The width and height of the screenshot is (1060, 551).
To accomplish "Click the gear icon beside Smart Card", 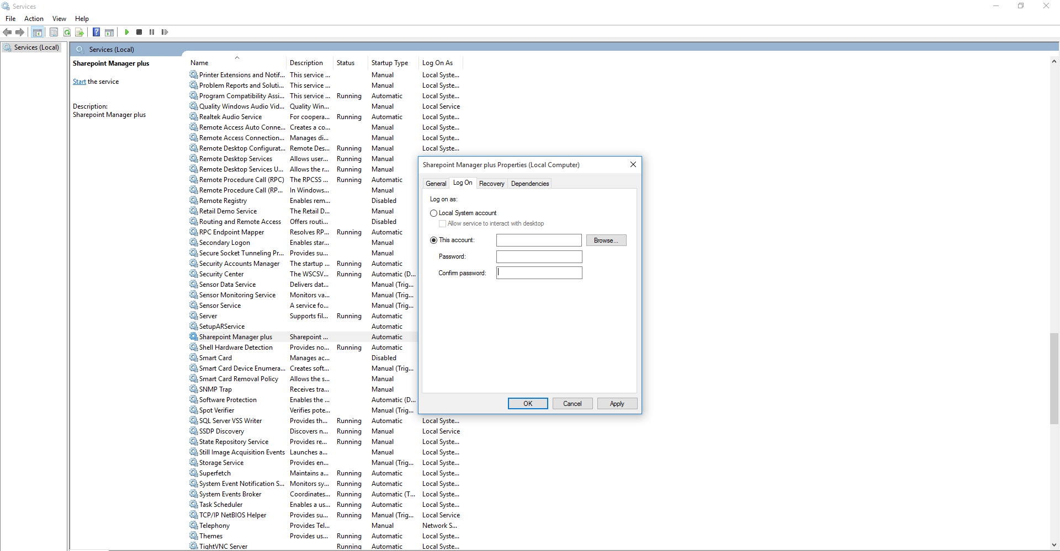I will [x=194, y=357].
